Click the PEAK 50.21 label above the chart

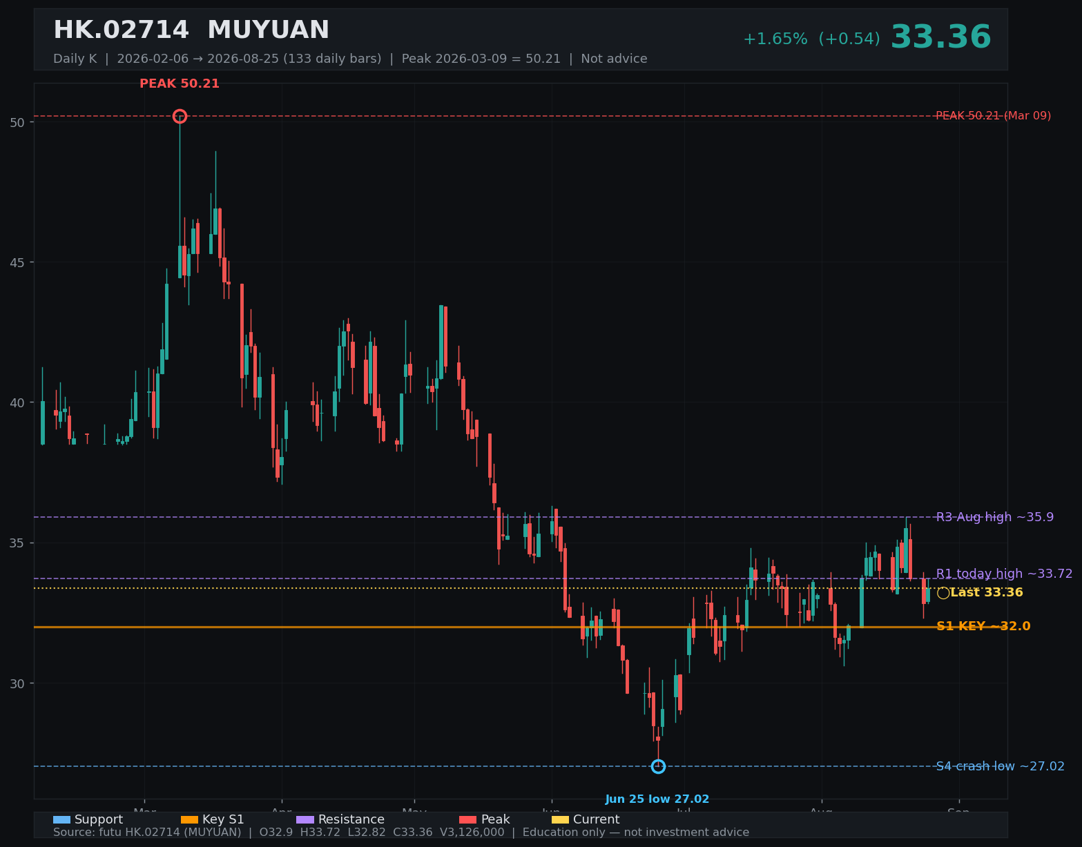pos(180,84)
